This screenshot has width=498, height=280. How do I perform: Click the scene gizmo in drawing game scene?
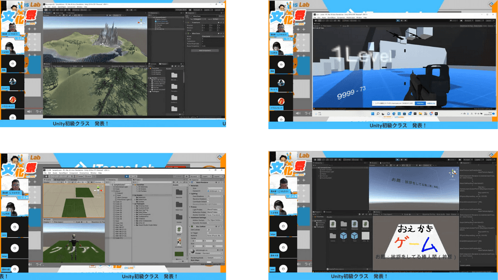pyautogui.click(x=453, y=173)
